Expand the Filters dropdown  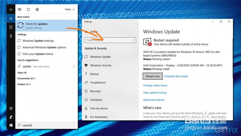(70, 9)
